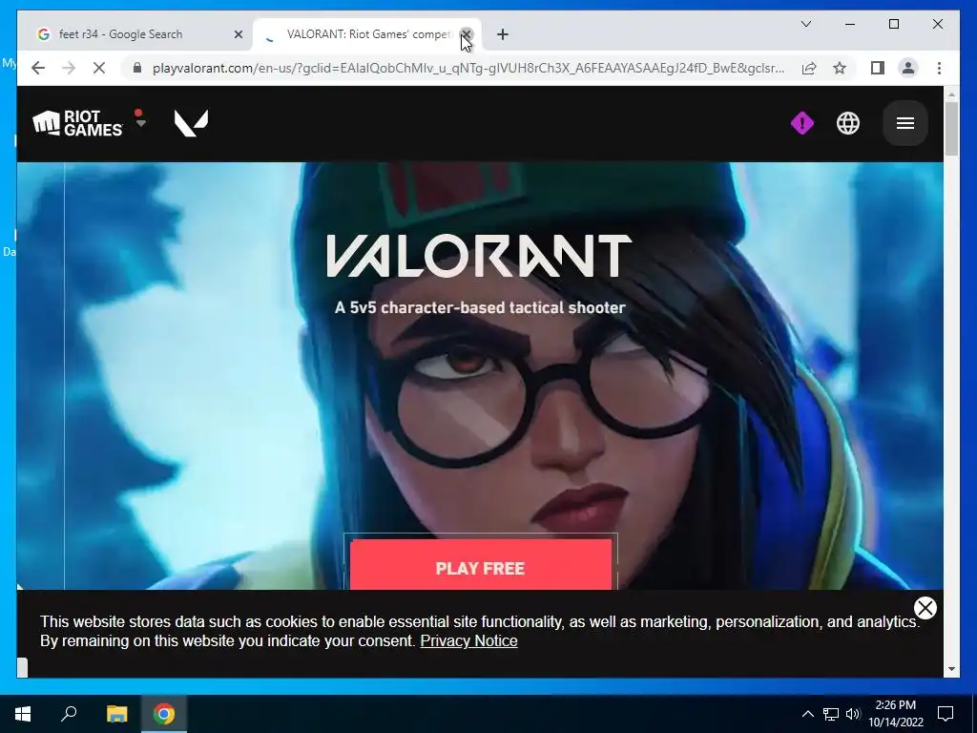Image resolution: width=977 pixels, height=733 pixels.
Task: Open the Windows notification center
Action: 946,714
